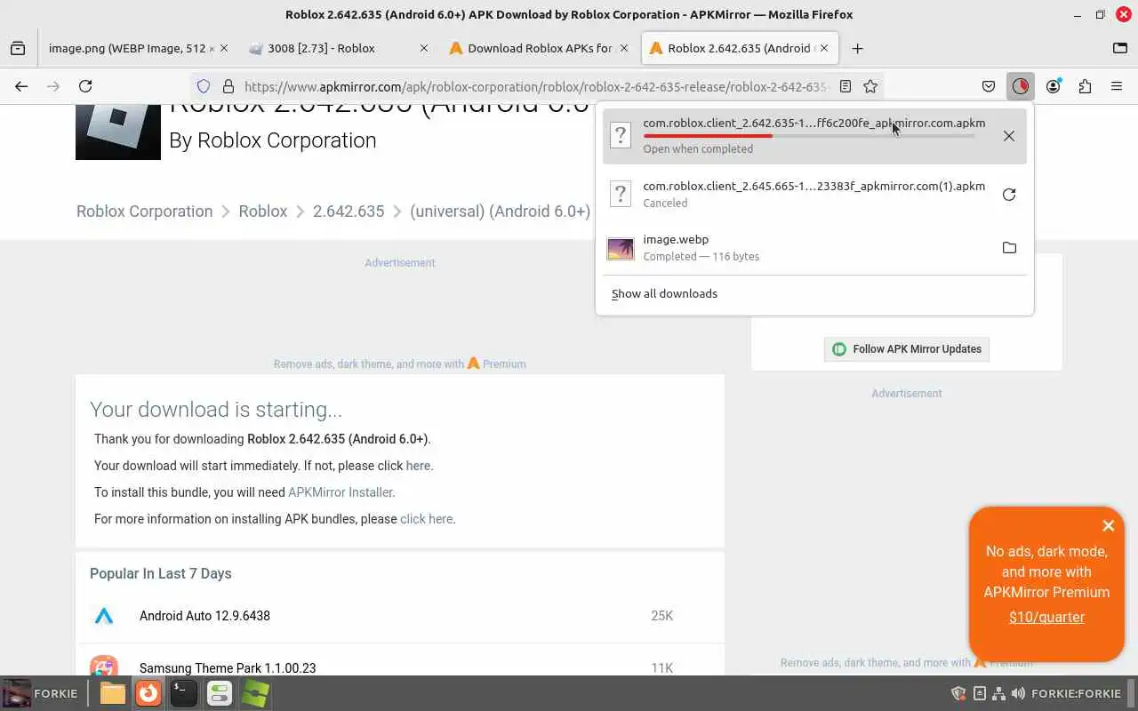The height and width of the screenshot is (711, 1138).
Task: Open the tracking protection shield icon
Action: tap(204, 86)
